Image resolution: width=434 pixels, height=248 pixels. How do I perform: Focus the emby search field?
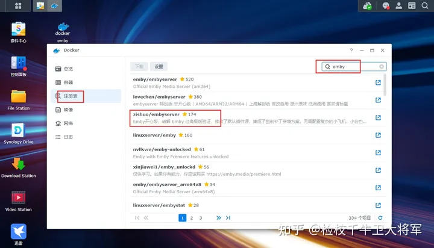tap(354, 67)
